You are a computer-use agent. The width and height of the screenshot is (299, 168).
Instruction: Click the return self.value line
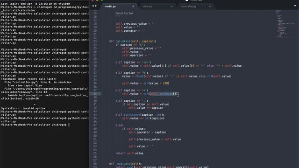pyautogui.click(x=129, y=153)
